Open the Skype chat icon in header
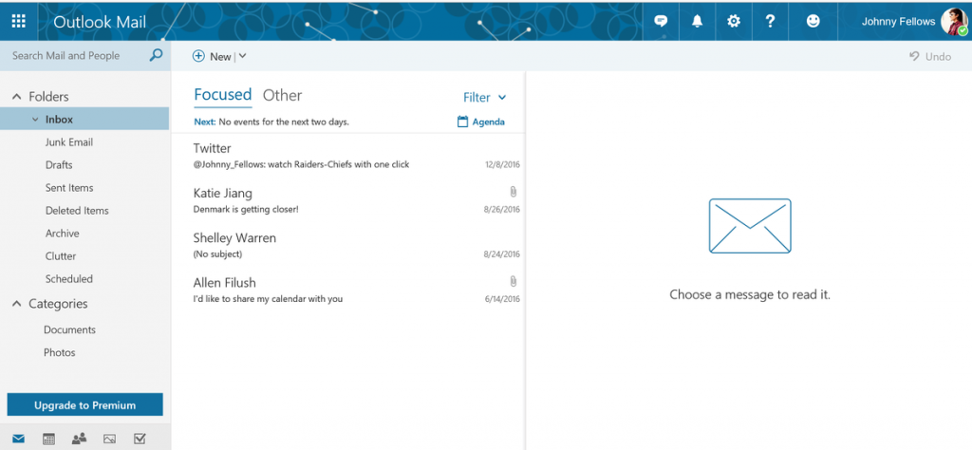 (x=661, y=21)
